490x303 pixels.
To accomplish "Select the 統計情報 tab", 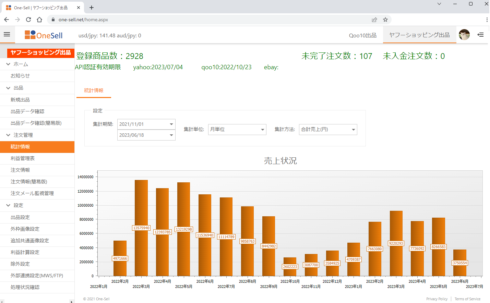I will pos(94,90).
